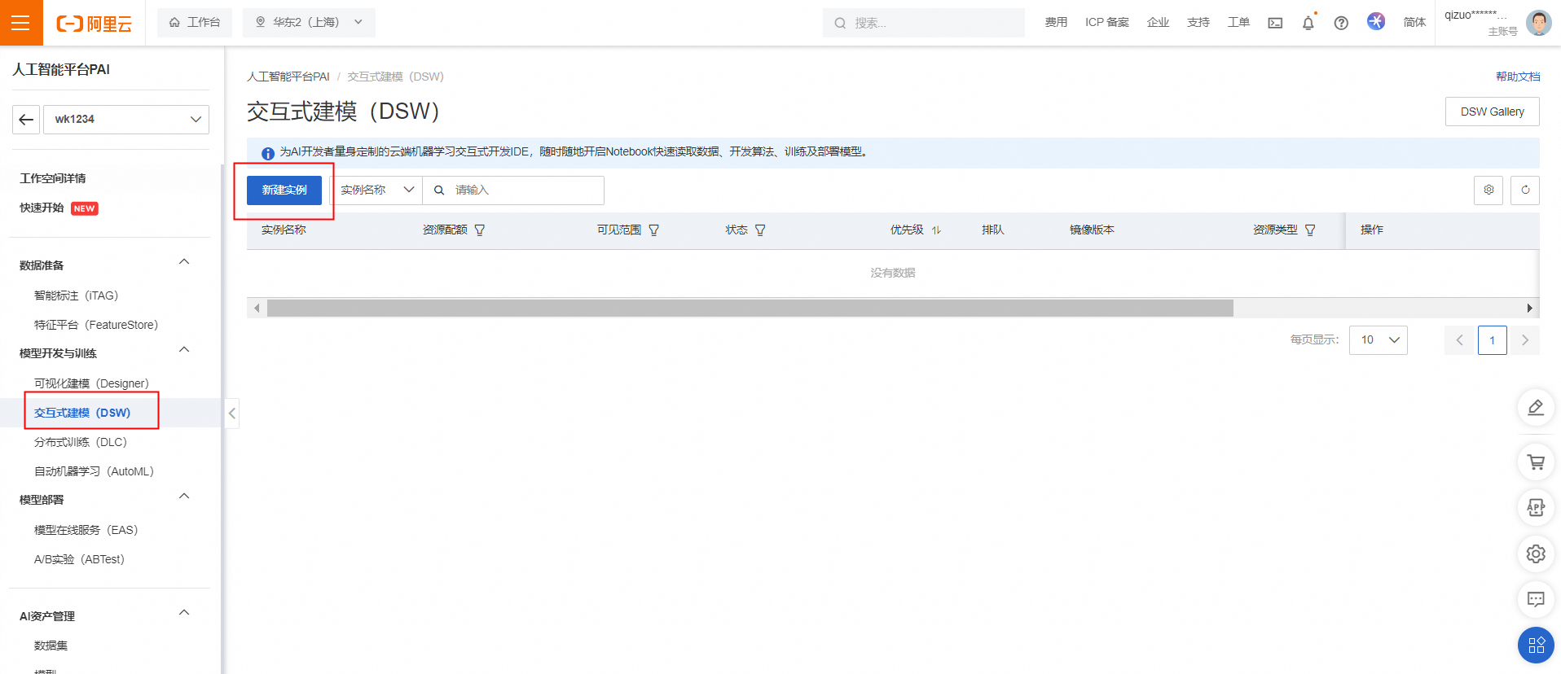Image resolution: width=1561 pixels, height=674 pixels.
Task: Open 可视化建模 (Designer)
Action: coord(91,383)
